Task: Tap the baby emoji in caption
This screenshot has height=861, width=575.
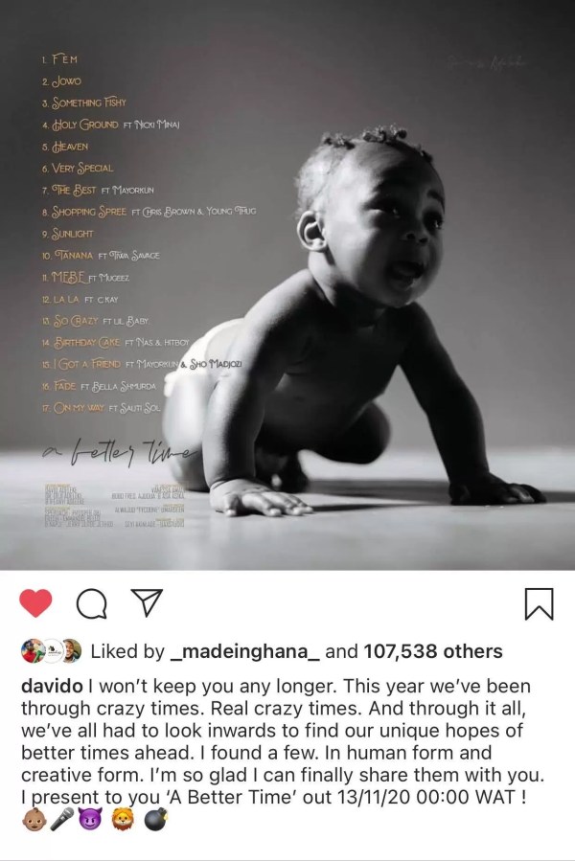Action: tap(33, 820)
